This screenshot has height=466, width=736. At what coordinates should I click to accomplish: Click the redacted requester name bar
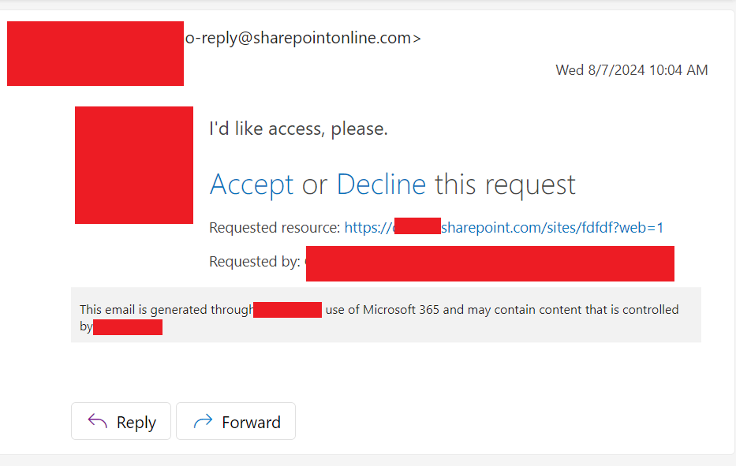pyautogui.click(x=490, y=263)
